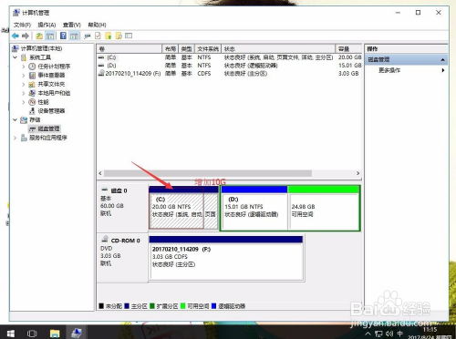
Task: Click the Windows Start button
Action: (11, 334)
